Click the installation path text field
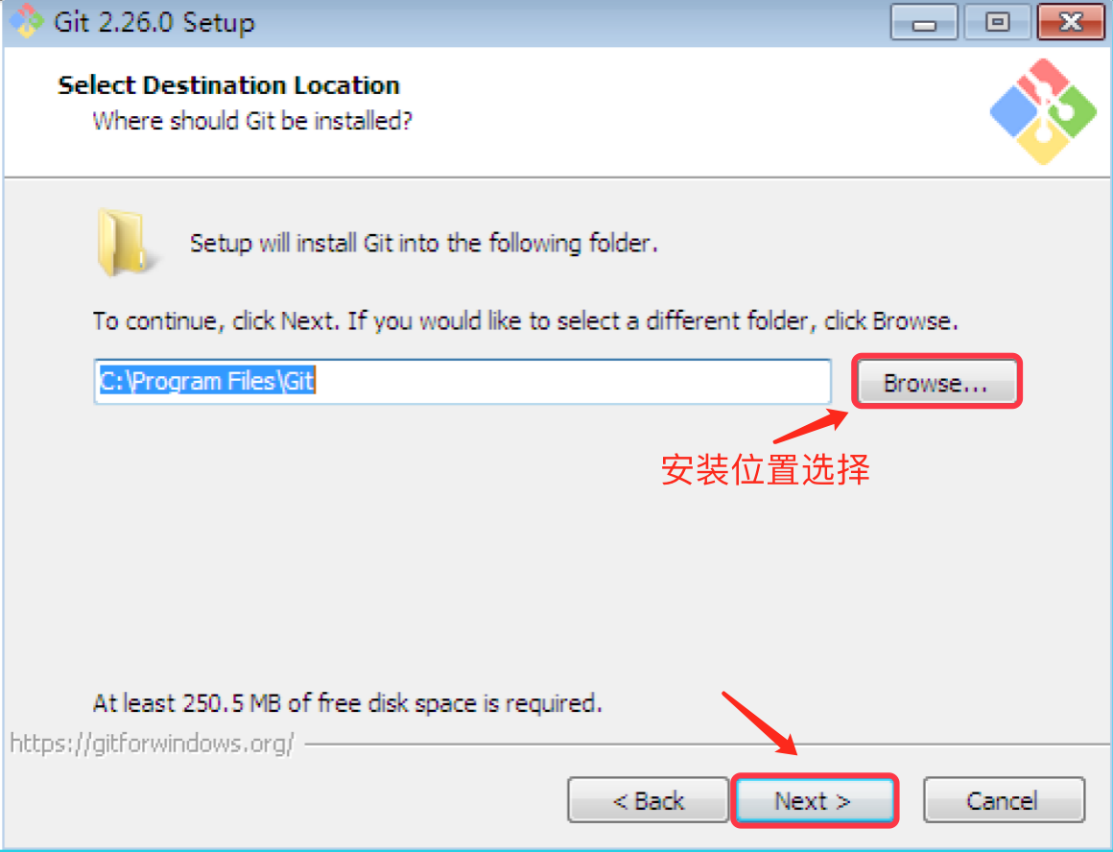The image size is (1113, 852). (x=462, y=381)
